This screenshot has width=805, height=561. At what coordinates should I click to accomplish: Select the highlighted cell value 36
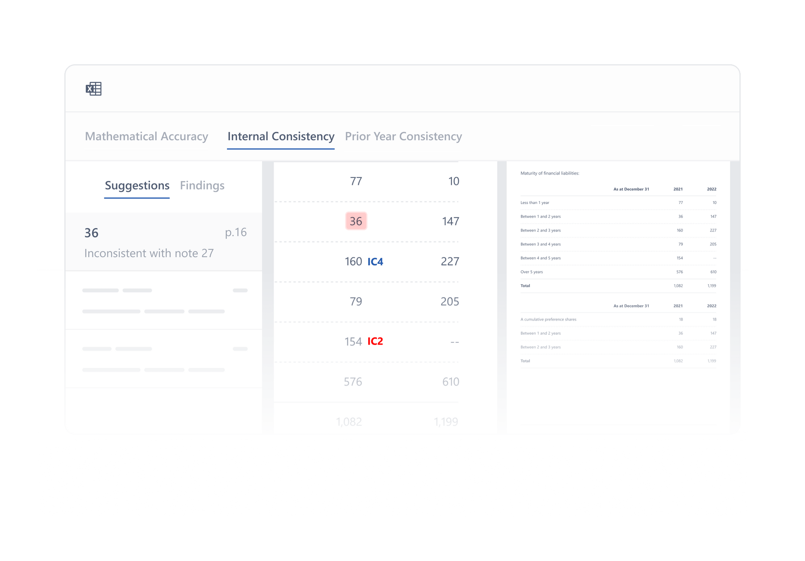click(x=356, y=221)
